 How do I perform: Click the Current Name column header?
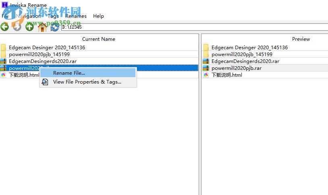(x=99, y=39)
